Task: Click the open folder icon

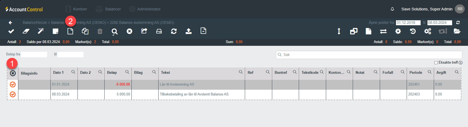Action: (457, 31)
